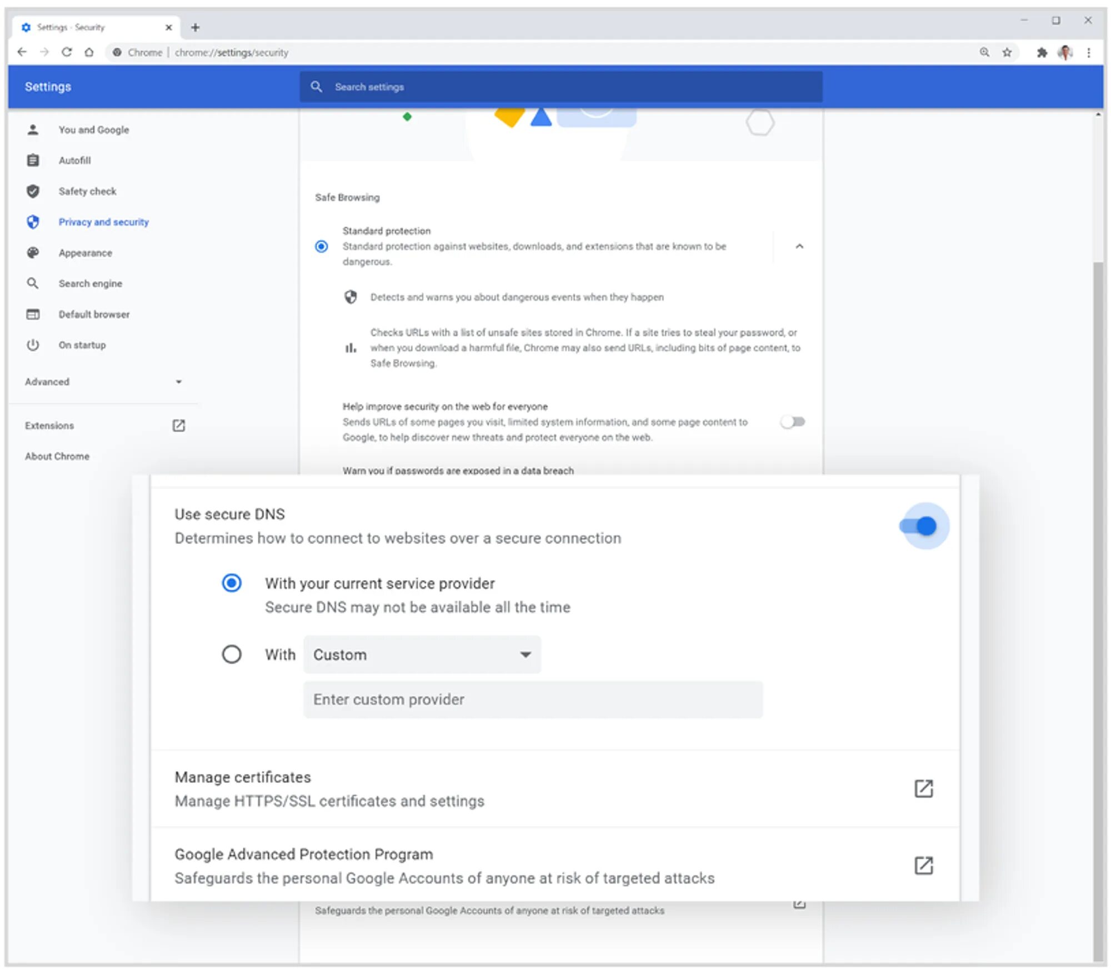Click the Default browser icon

click(32, 314)
